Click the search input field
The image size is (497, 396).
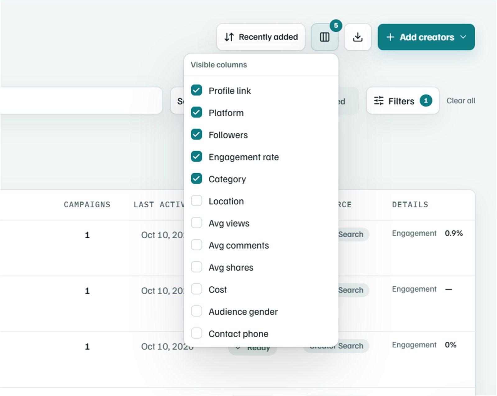[x=81, y=101]
